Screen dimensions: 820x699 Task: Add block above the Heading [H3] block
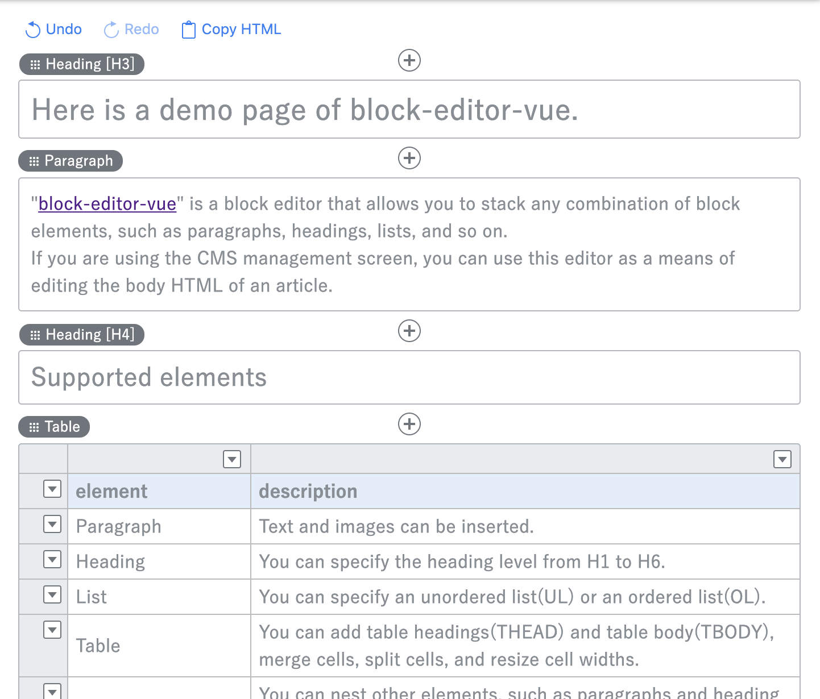click(409, 60)
